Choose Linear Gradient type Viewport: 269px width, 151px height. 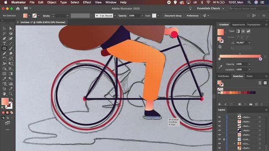tap(238, 31)
